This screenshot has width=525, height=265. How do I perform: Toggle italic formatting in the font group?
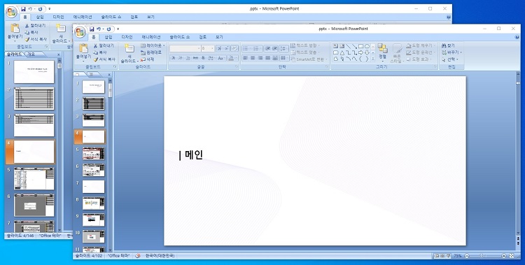(181, 58)
